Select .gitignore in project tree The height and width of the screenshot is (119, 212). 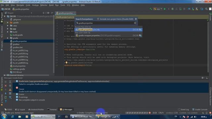17,20
